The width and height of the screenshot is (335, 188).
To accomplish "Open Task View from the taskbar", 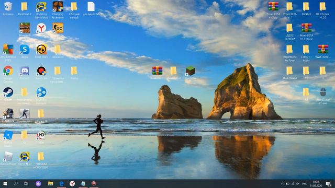I will (x=26, y=183).
